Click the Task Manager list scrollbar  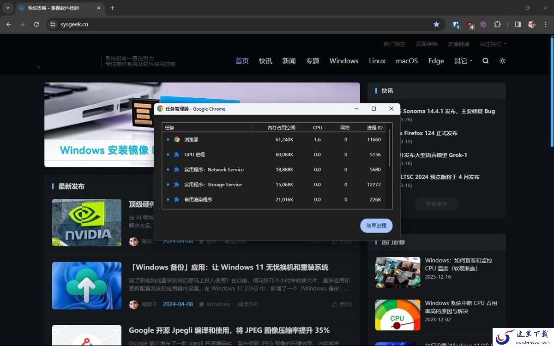390,149
